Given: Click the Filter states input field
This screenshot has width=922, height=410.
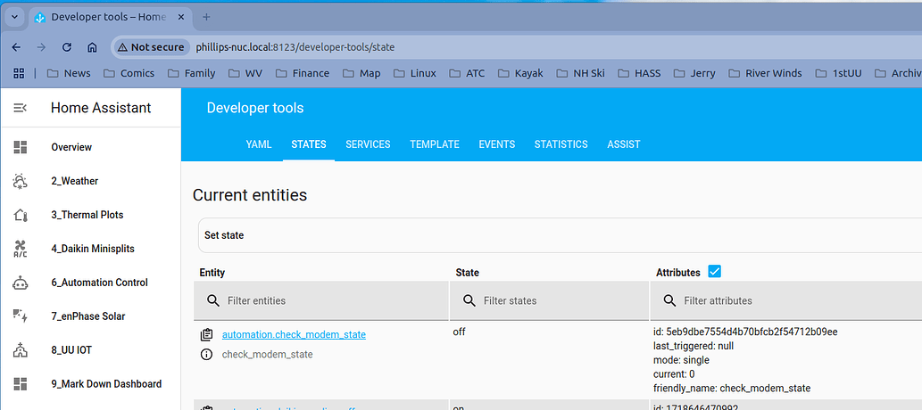Looking at the screenshot, I should [x=549, y=300].
